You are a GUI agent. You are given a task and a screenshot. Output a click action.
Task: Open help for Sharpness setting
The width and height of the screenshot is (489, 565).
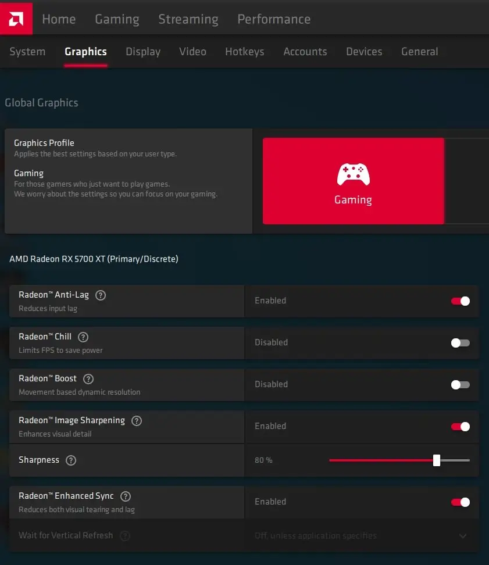pyautogui.click(x=70, y=460)
